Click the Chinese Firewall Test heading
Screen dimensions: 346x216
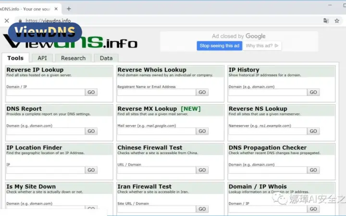150,147
